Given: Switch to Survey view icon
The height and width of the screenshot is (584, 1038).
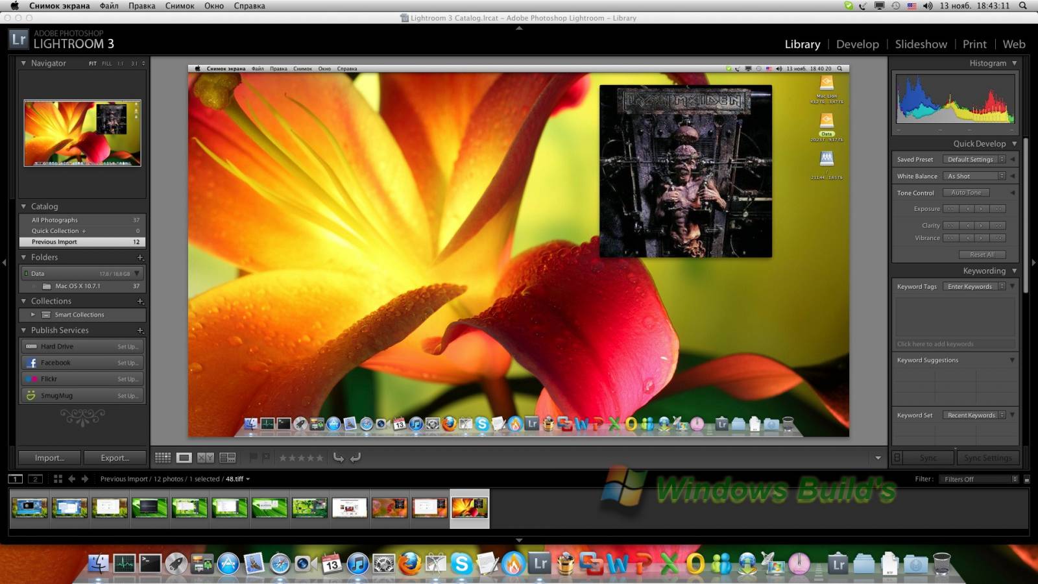Looking at the screenshot, I should (228, 458).
